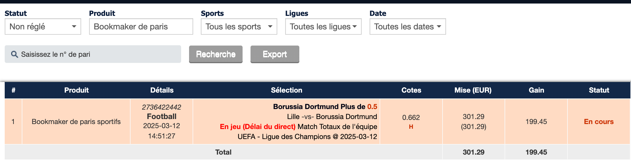
Task: Click the Mise (EUR) column header
Action: coord(473,90)
